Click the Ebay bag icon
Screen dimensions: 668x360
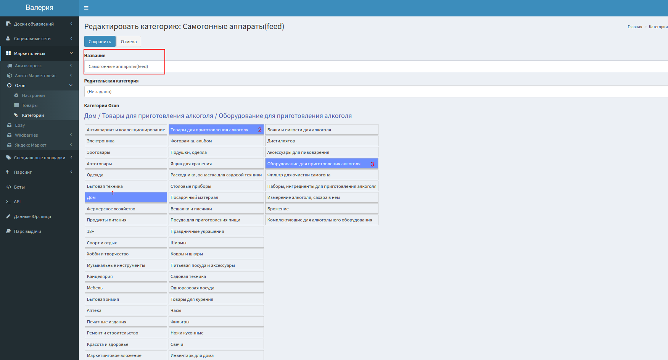(x=10, y=125)
